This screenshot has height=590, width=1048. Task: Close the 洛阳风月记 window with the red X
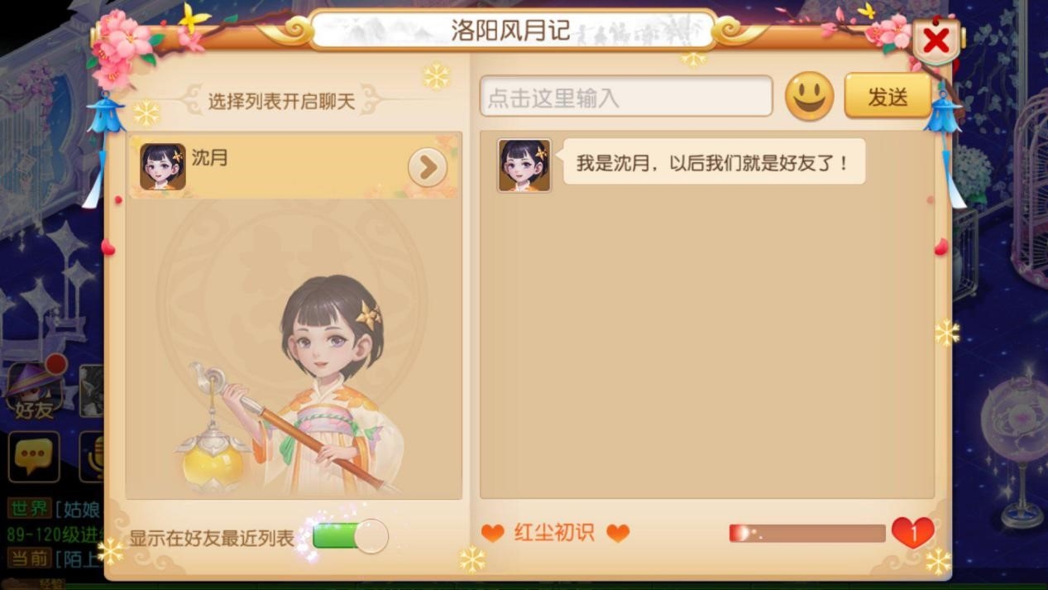pos(936,40)
